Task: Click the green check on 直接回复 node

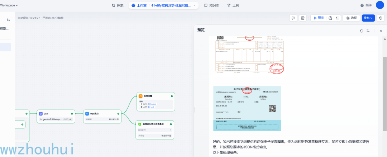Action: (x=172, y=96)
